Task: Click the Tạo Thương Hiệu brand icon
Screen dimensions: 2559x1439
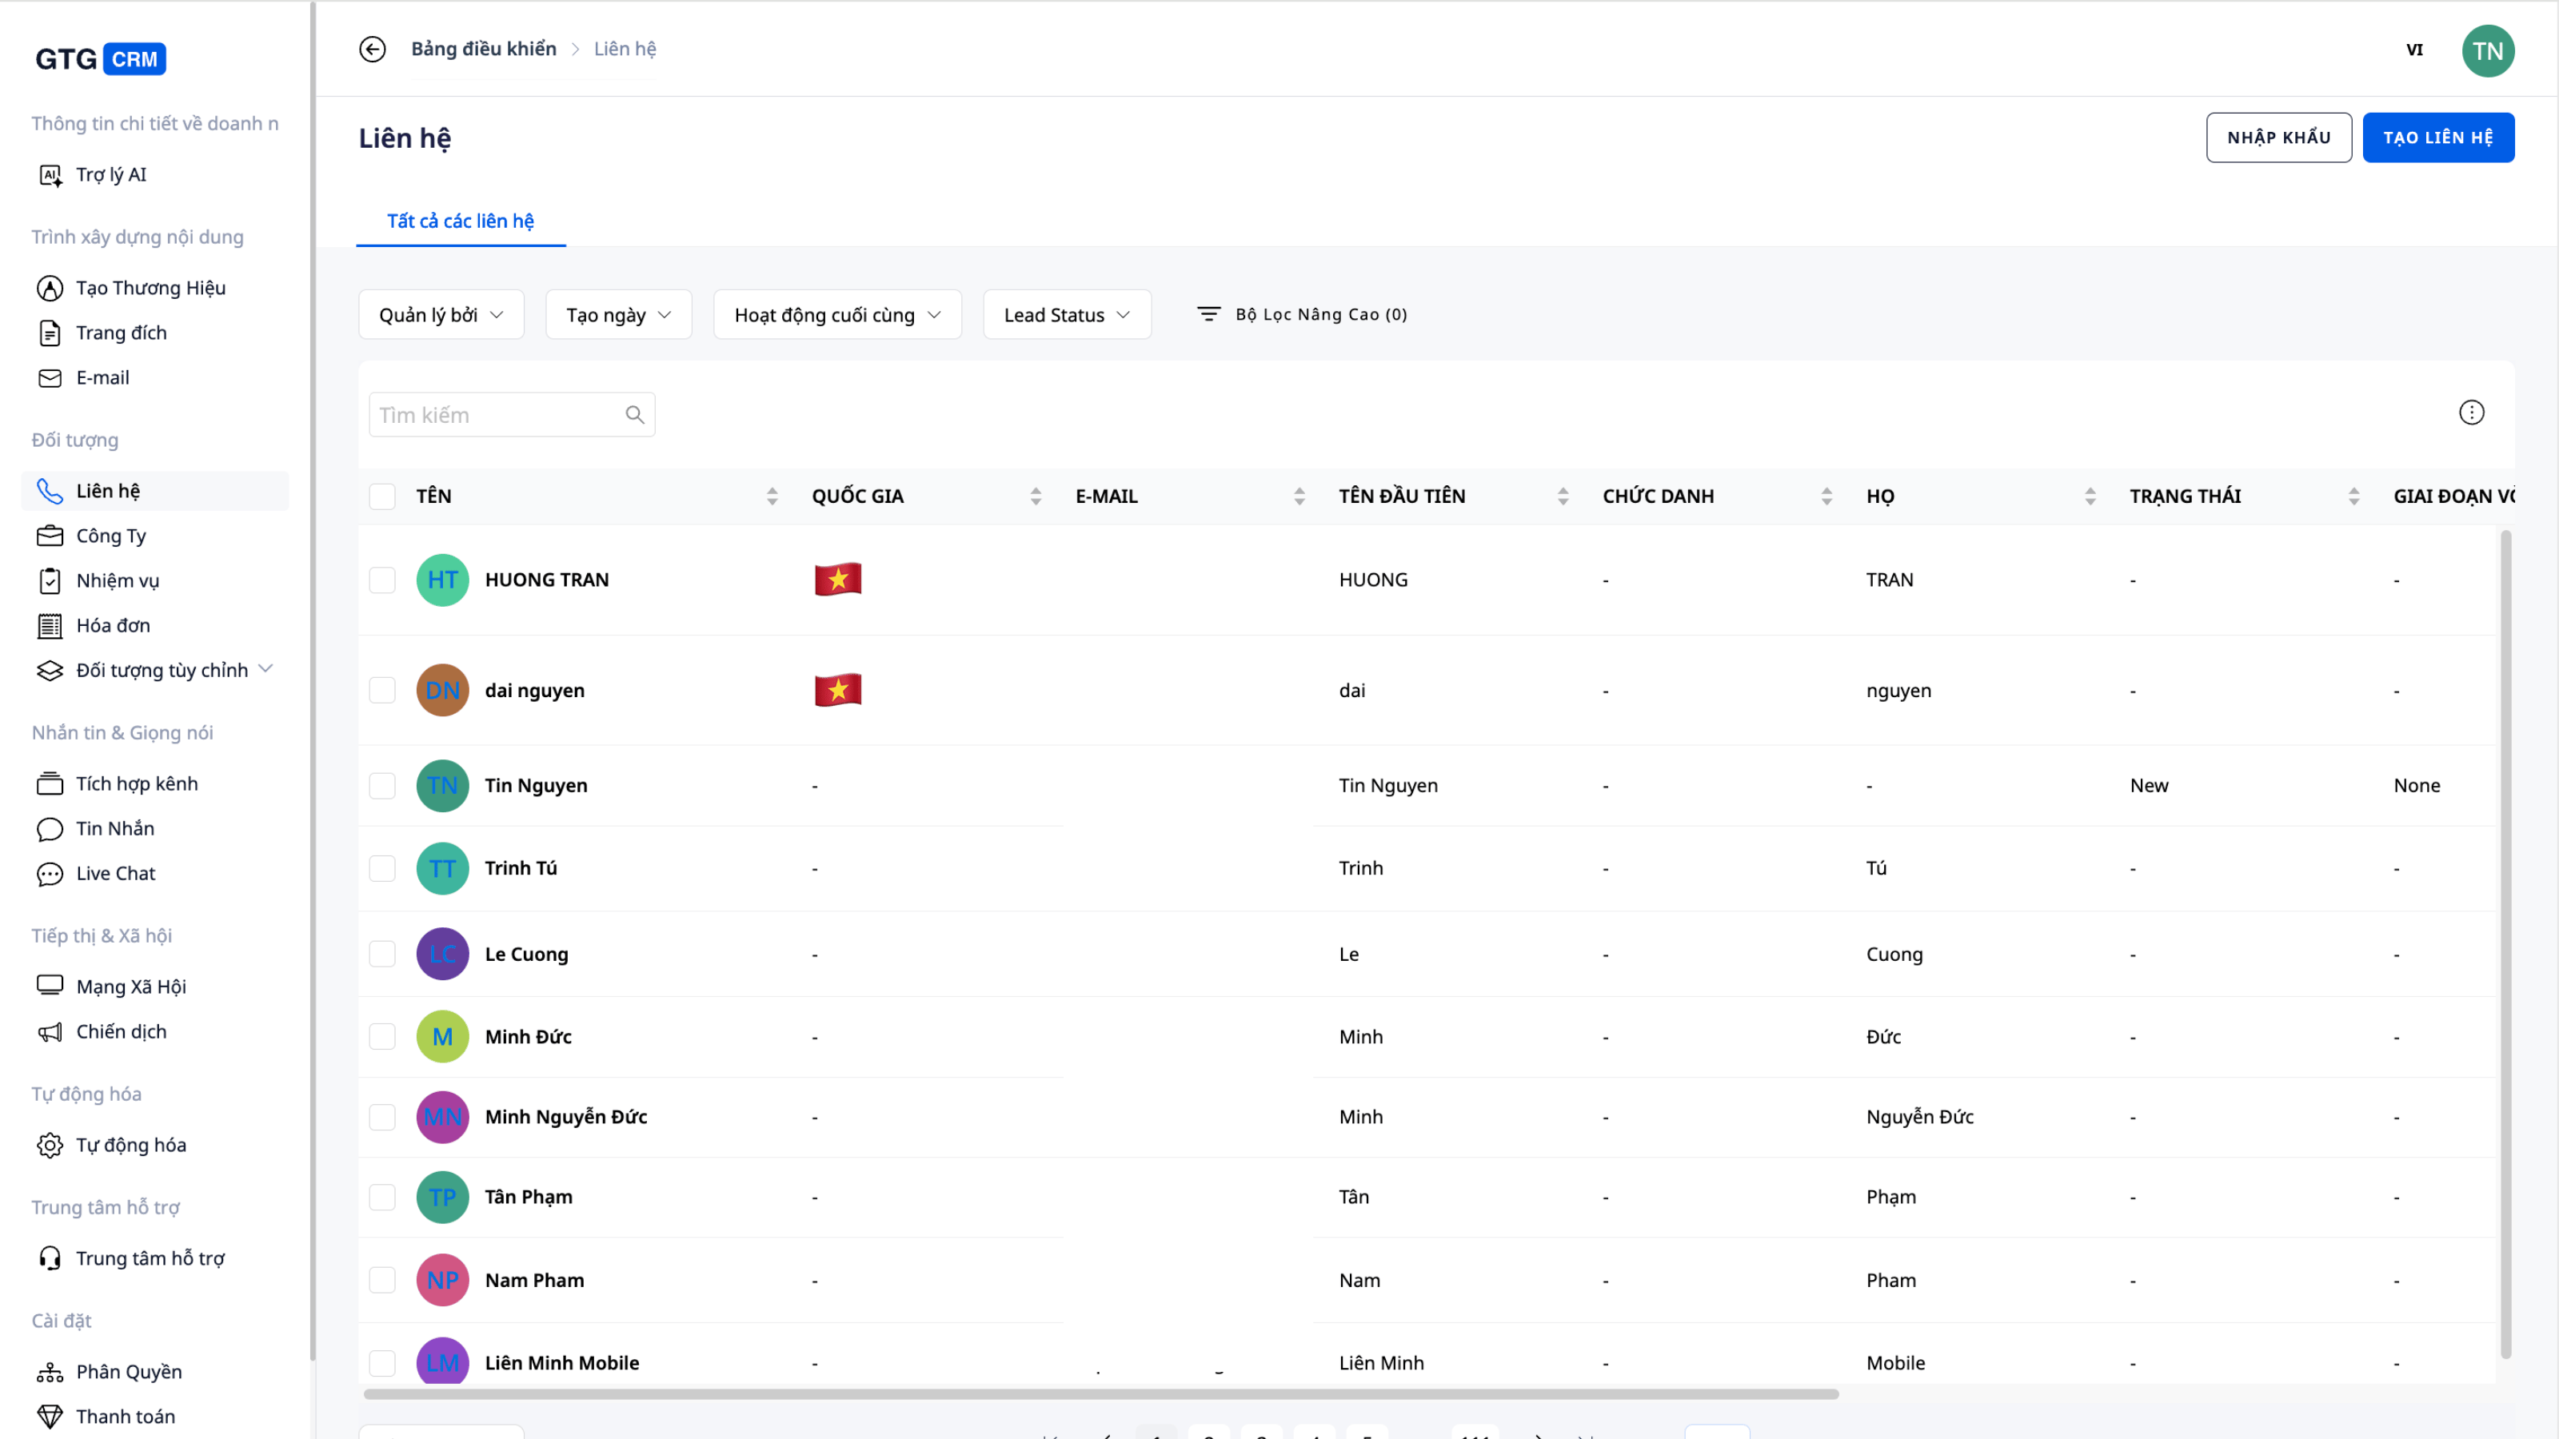Action: pos(50,288)
